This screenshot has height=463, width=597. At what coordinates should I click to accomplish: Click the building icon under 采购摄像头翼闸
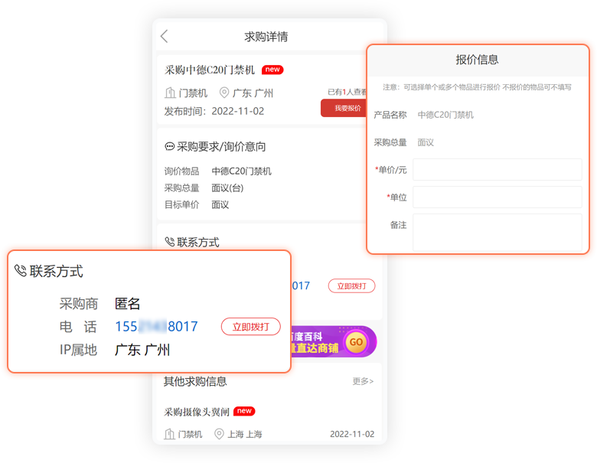pos(170,434)
